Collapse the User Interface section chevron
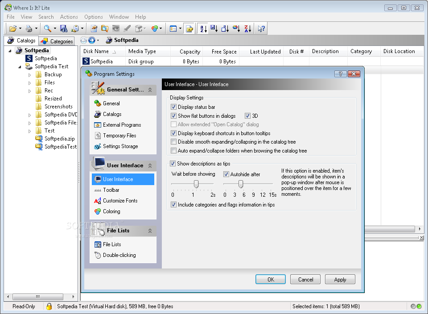Viewport: 428px width, 314px height. coord(150,165)
